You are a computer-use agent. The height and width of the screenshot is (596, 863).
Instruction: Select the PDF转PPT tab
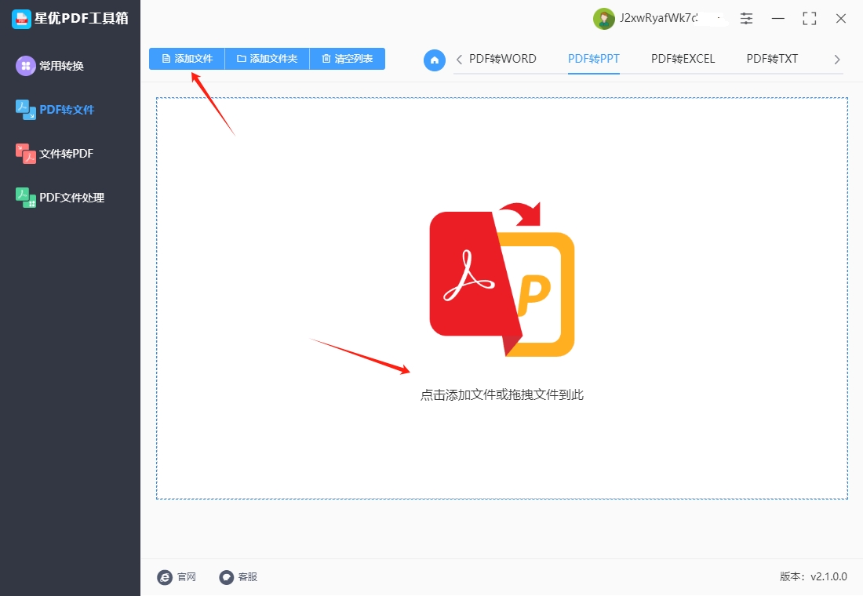593,59
